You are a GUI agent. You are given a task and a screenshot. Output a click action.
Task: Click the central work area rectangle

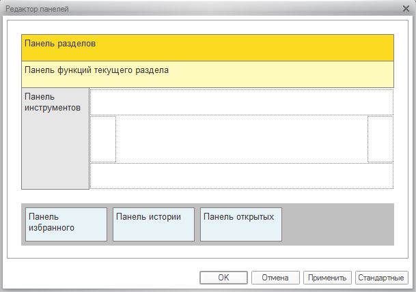[242, 139]
